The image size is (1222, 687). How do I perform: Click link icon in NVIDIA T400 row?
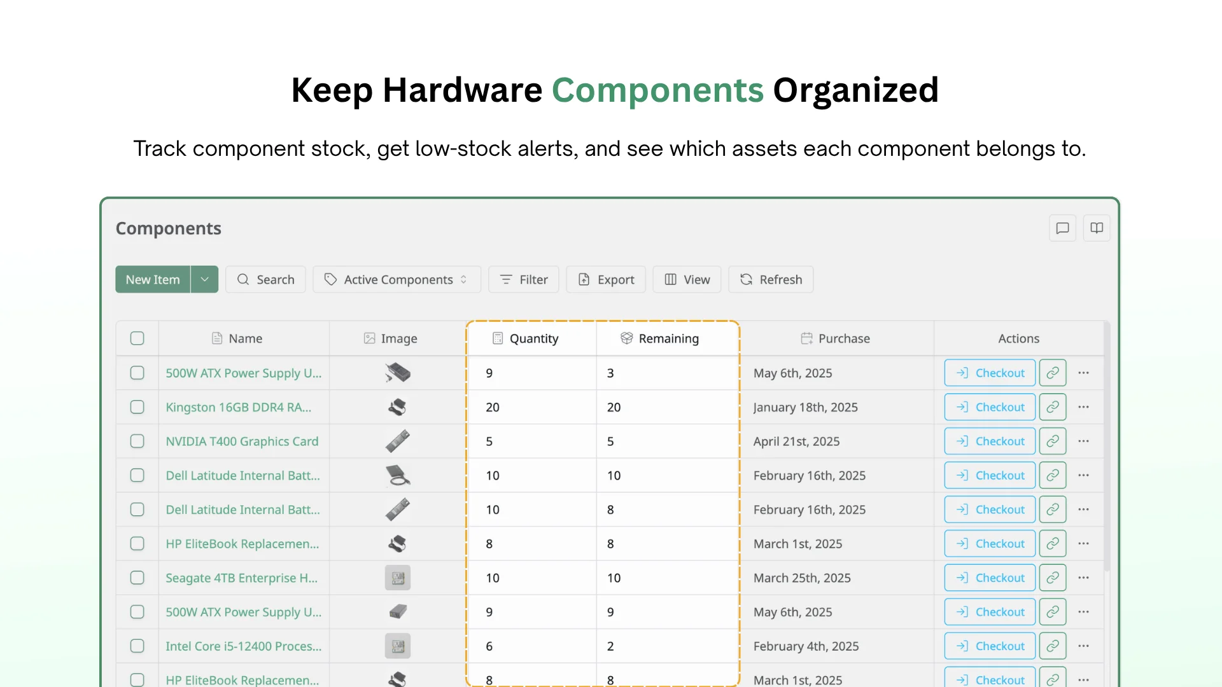click(x=1053, y=441)
